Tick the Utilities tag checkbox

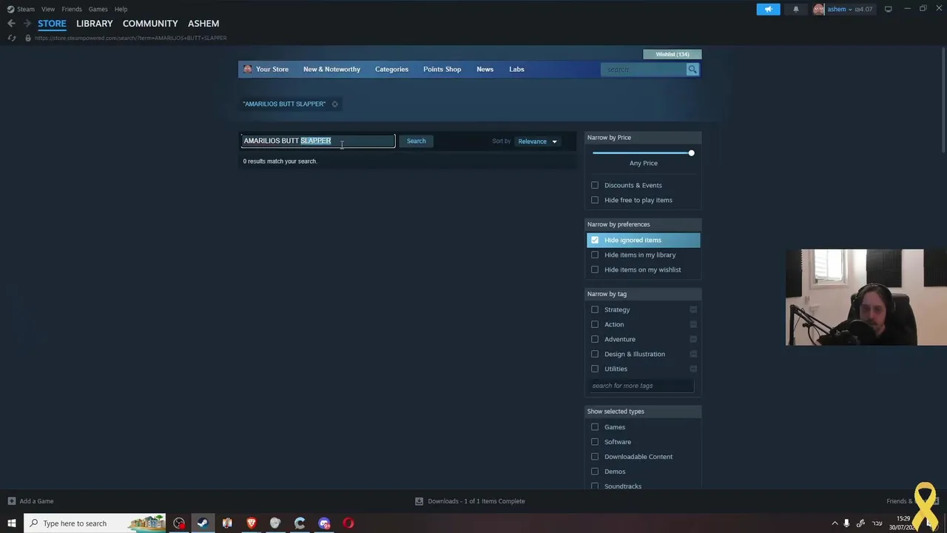[595, 369]
